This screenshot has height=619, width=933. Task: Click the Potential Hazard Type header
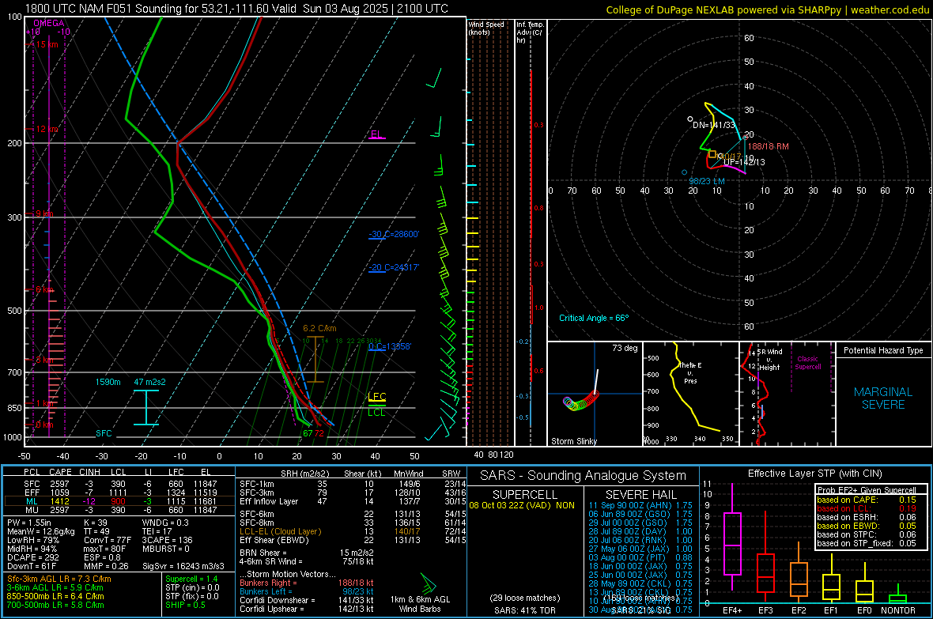point(883,350)
